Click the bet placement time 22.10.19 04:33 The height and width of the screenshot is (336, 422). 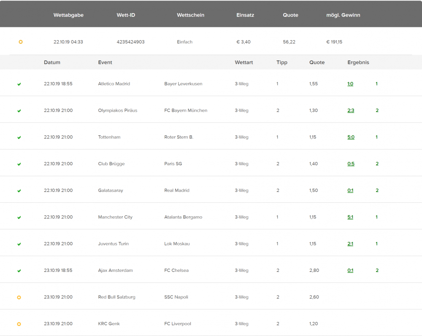[68, 42]
